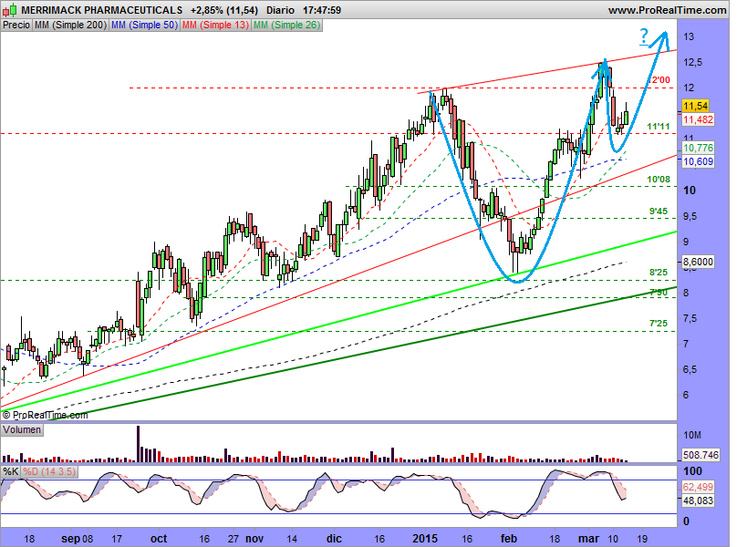This screenshot has height=547, width=747.
Task: Click the mar month label on the date axis
Action: [x=588, y=539]
